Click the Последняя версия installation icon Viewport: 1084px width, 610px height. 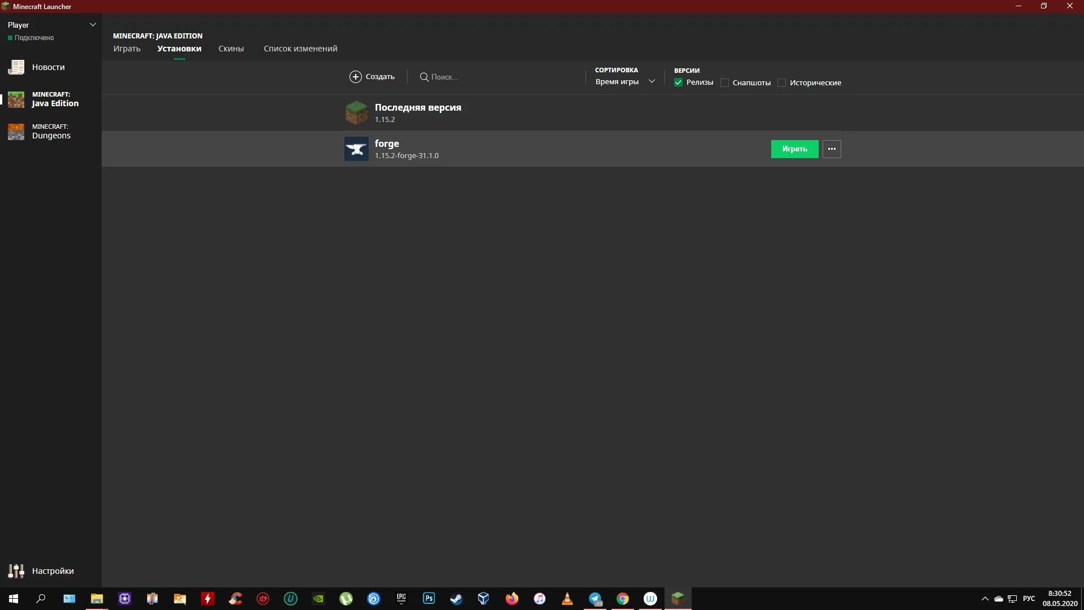click(356, 112)
